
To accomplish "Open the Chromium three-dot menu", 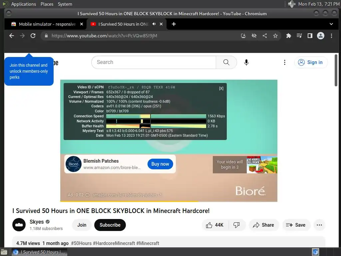I will [x=331, y=36].
